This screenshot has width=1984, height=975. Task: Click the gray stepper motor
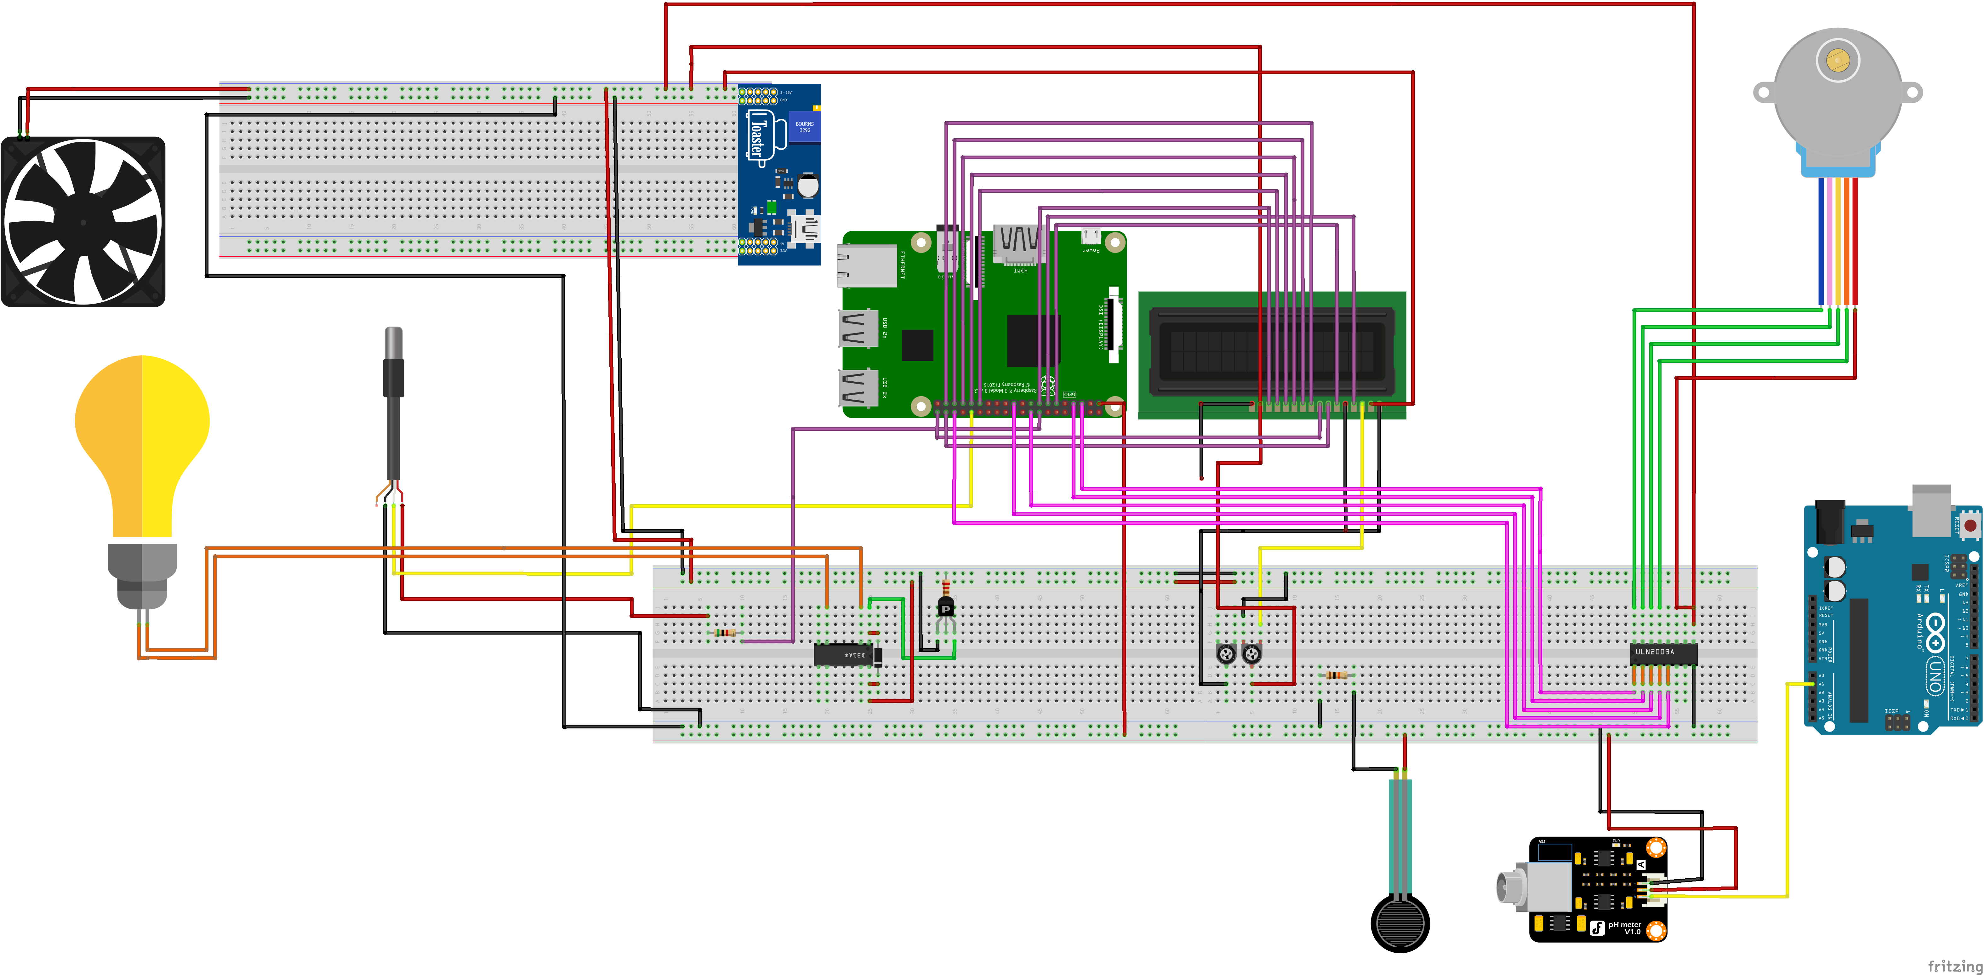pyautogui.click(x=1838, y=104)
